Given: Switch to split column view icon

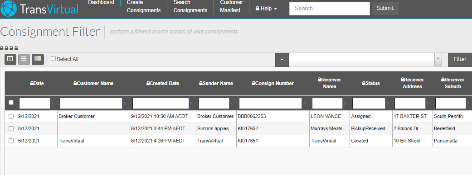Looking at the screenshot, I should (x=10, y=59).
